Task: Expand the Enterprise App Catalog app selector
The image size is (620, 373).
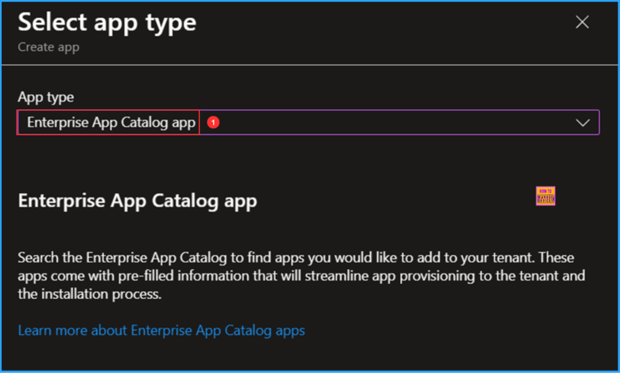Action: click(x=400, y=122)
